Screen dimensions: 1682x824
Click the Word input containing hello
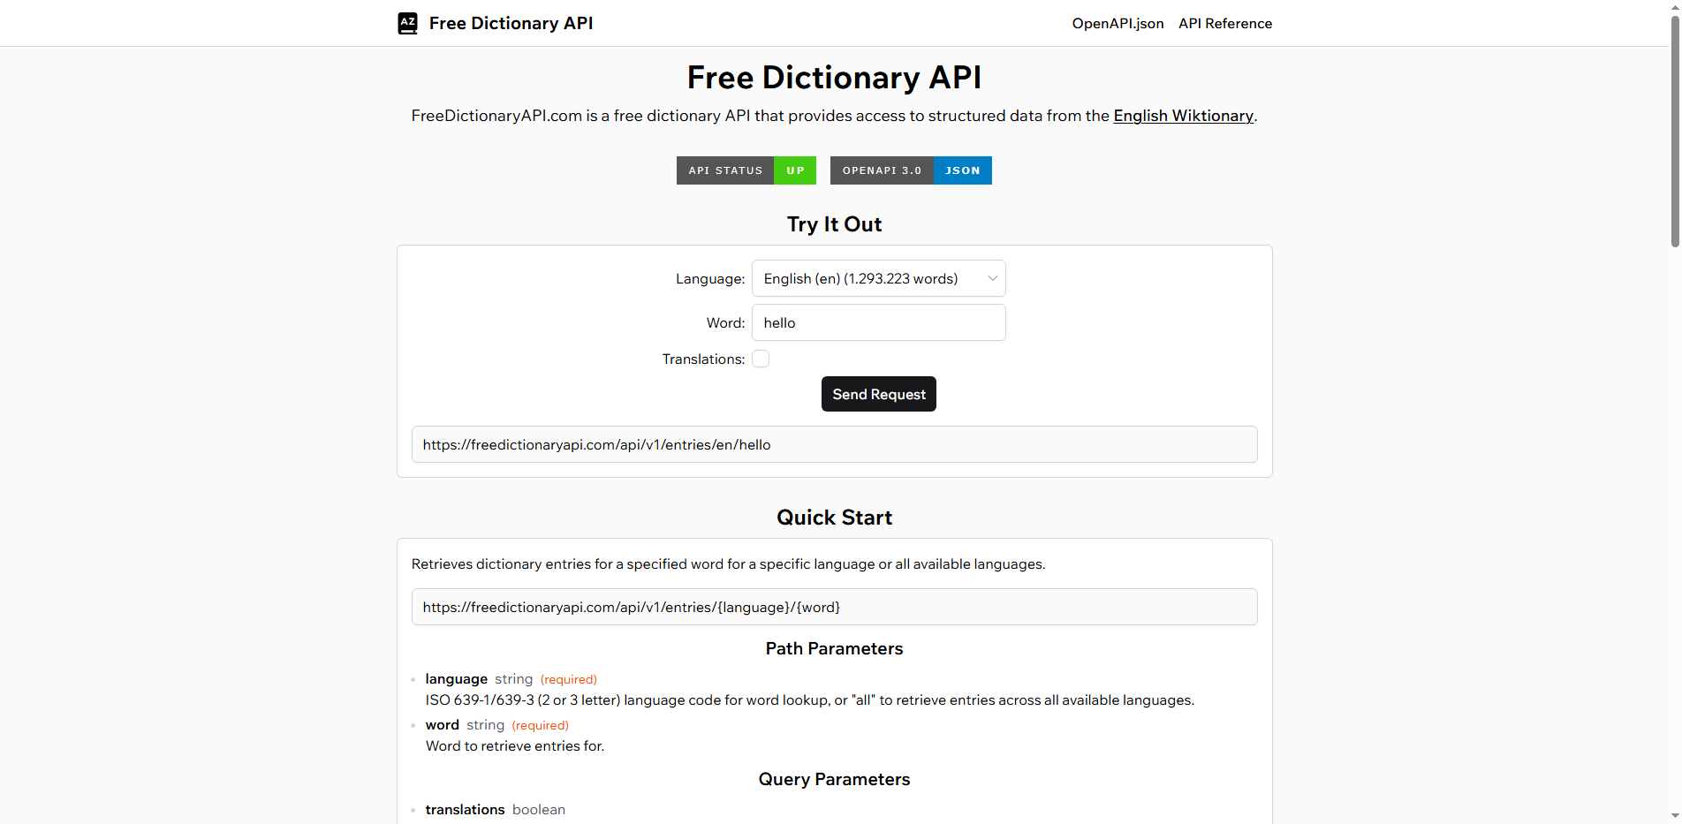[878, 322]
